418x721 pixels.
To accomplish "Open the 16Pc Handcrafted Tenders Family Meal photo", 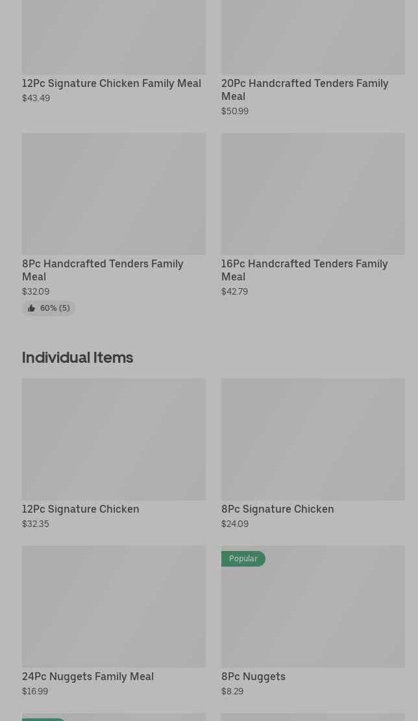I will (313, 193).
